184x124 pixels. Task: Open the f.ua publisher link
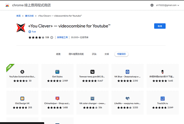pyautogui.click(x=34, y=32)
